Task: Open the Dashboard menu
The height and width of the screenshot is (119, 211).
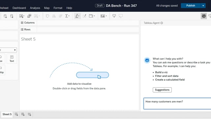Action: (19, 8)
